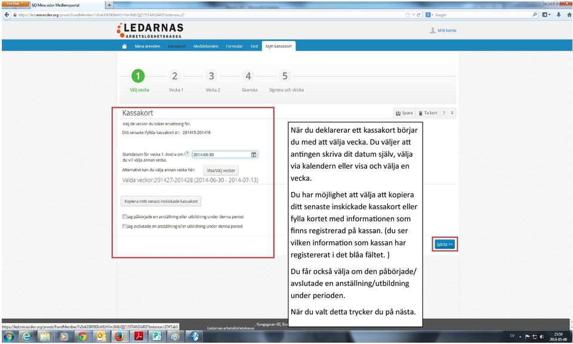573x344 pixels.
Task: Click the browser back arrow button
Action: click(x=7, y=15)
